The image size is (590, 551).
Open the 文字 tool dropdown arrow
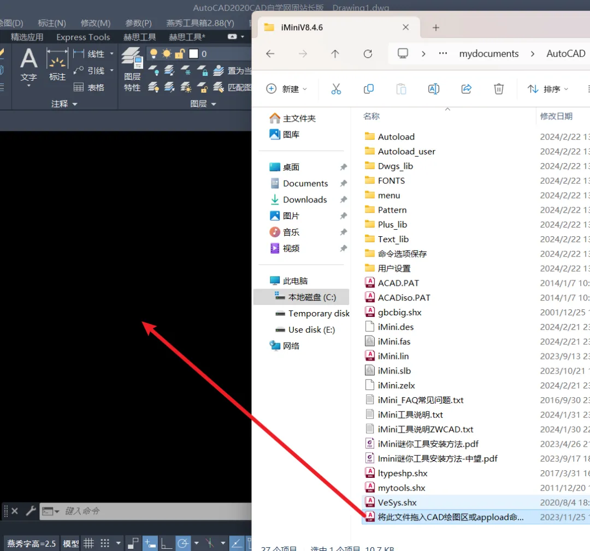pos(29,86)
